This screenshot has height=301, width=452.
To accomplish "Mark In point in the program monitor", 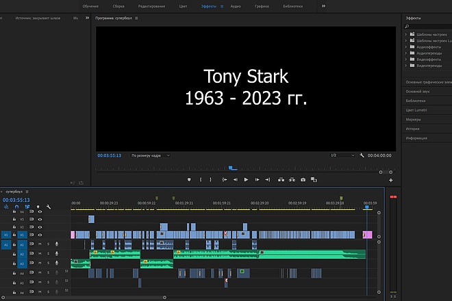I will click(201, 179).
